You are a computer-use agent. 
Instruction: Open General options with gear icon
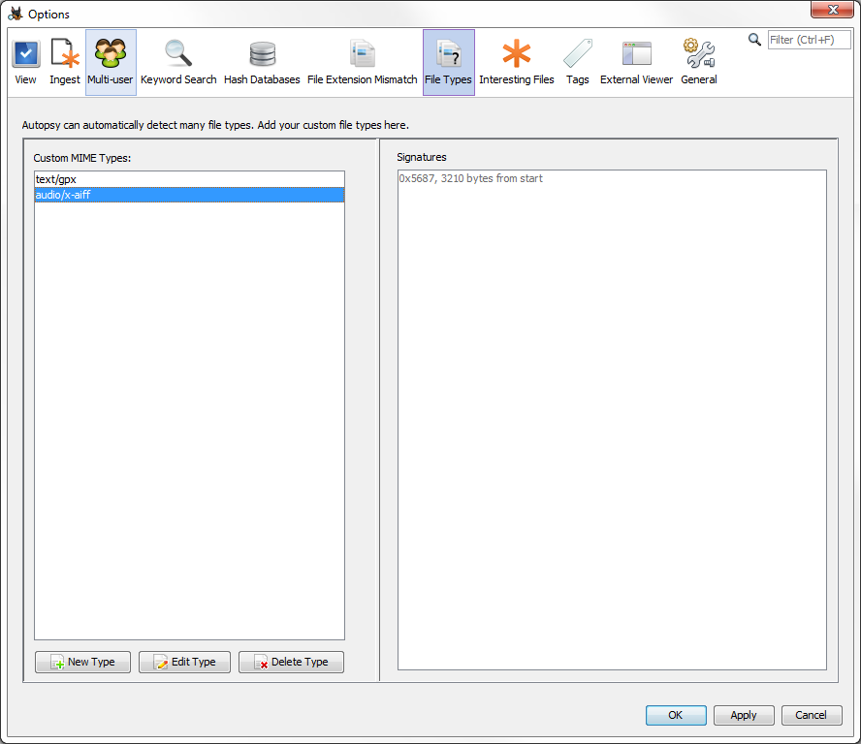point(698,62)
